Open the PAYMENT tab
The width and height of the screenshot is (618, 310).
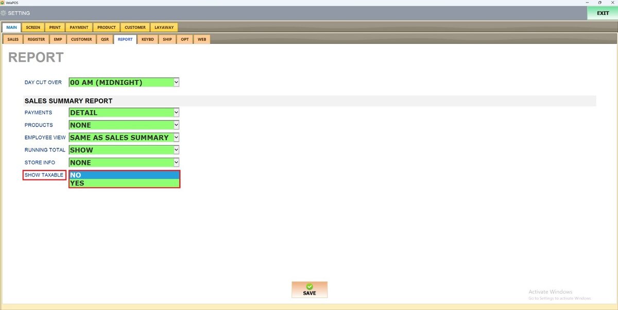pos(79,27)
